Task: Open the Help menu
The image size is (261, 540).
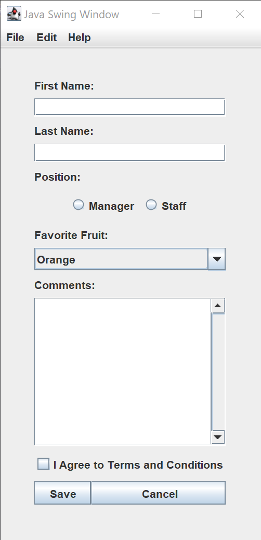Action: 80,37
